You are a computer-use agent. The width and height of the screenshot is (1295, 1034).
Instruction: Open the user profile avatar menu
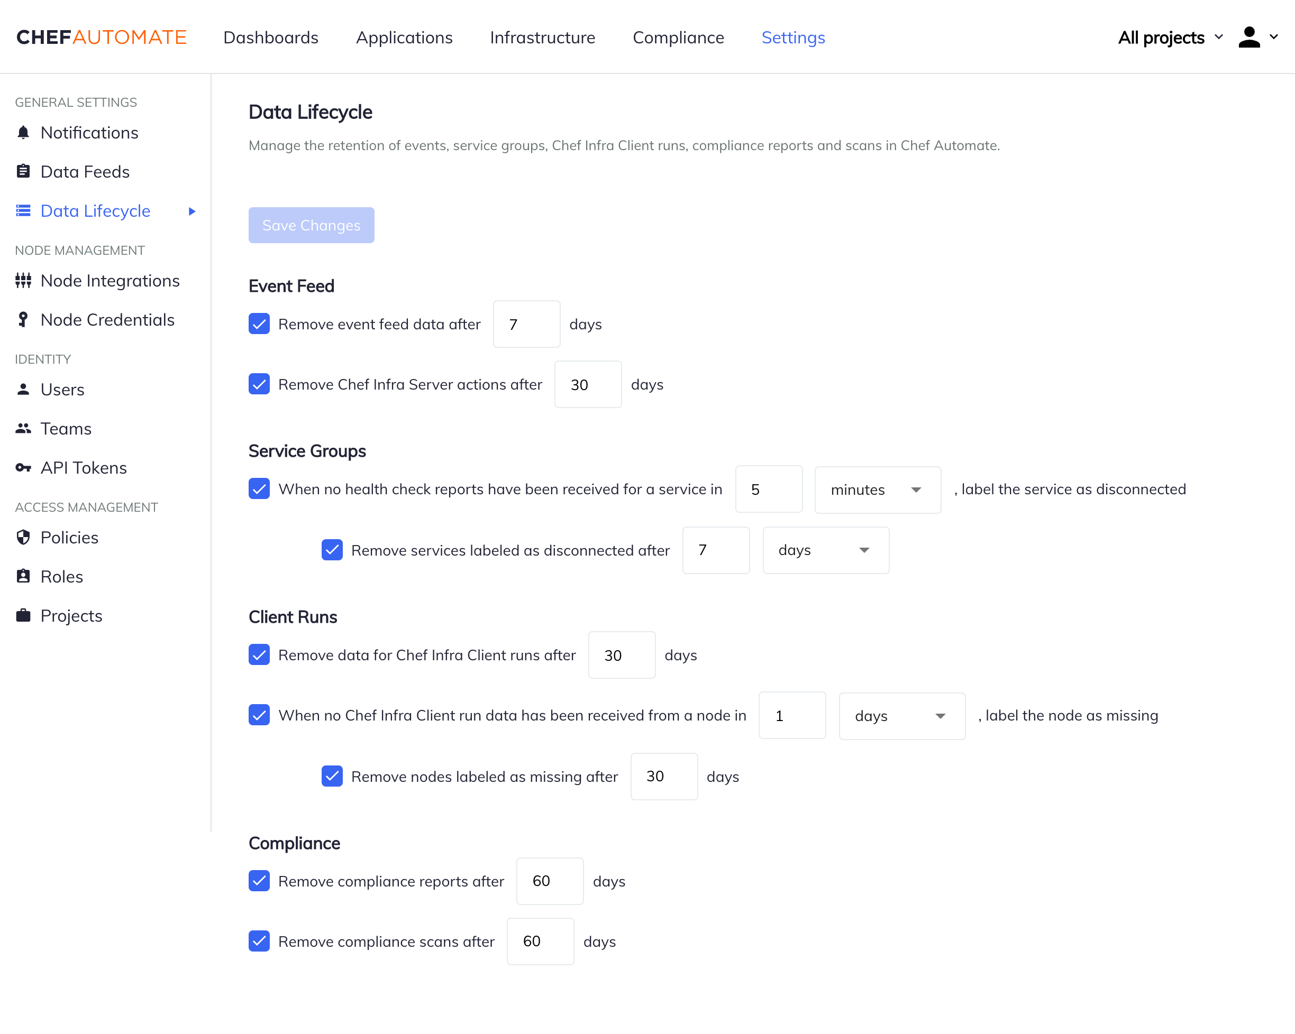click(1256, 37)
